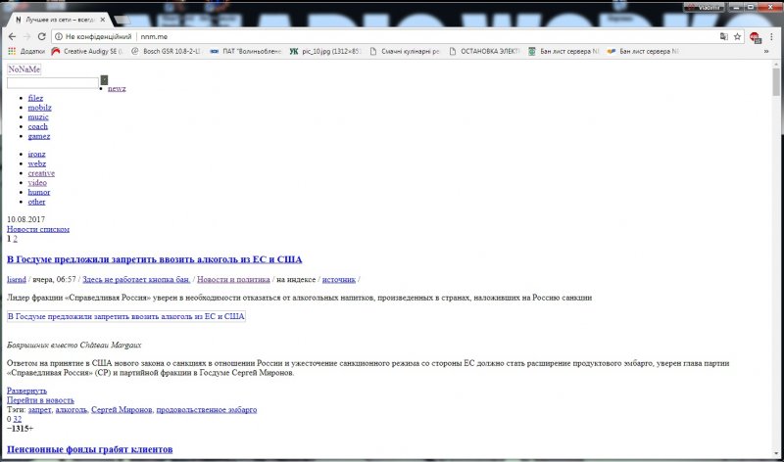Show hidden bookmarks with the double chevron
Image resolution: width=784 pixels, height=462 pixels.
coord(766,51)
